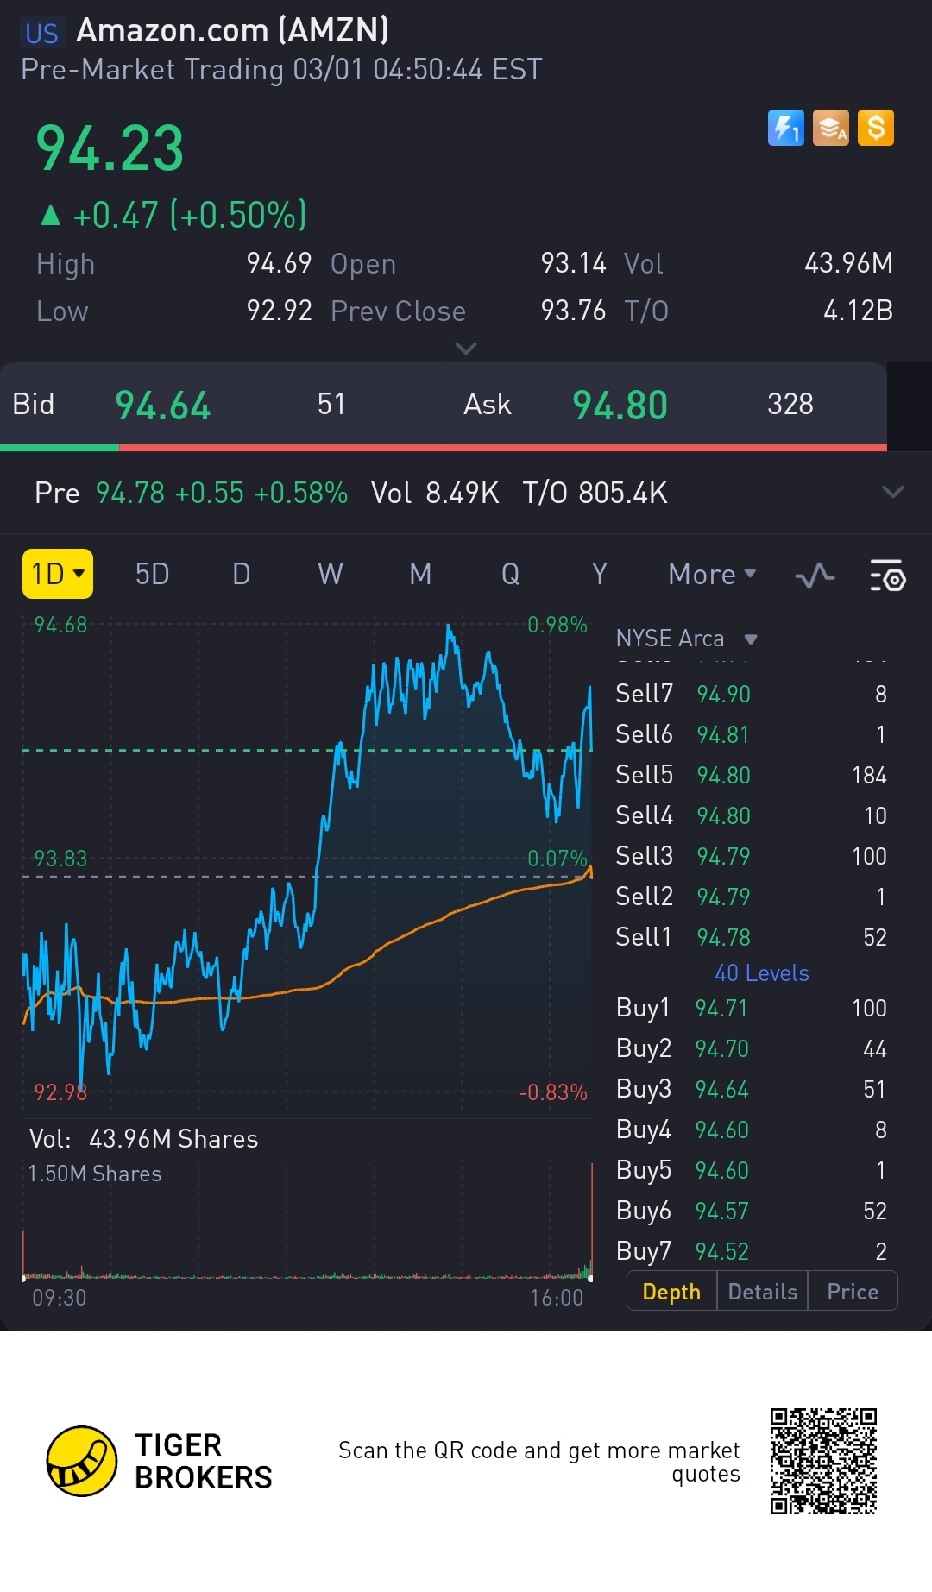The image size is (932, 1592).
Task: Switch chart to monthly (M) timeframe
Action: pyautogui.click(x=420, y=575)
